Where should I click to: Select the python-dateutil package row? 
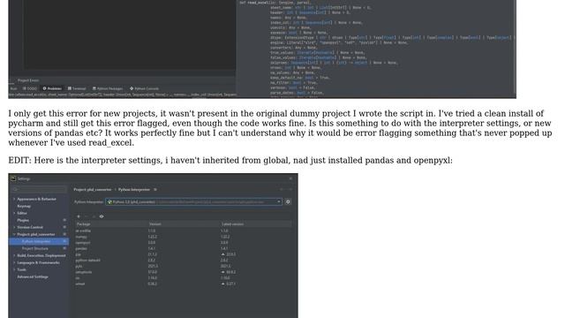pos(184,260)
